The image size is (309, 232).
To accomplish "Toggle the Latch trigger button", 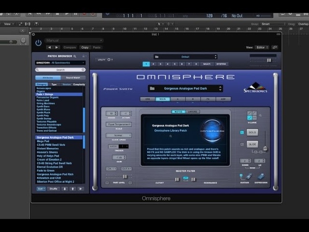I will (113, 146).
